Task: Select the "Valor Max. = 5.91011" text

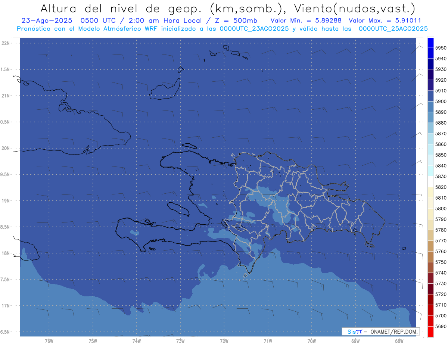Action: tap(385, 21)
